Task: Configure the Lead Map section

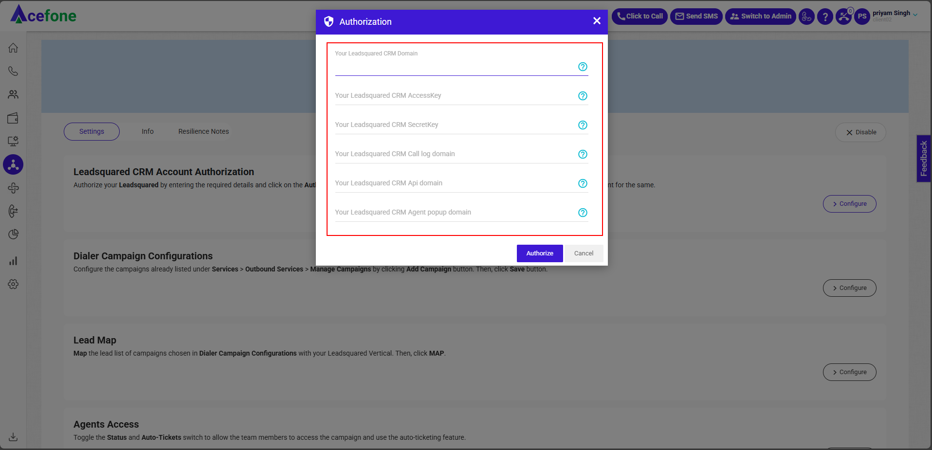Action: (x=849, y=372)
